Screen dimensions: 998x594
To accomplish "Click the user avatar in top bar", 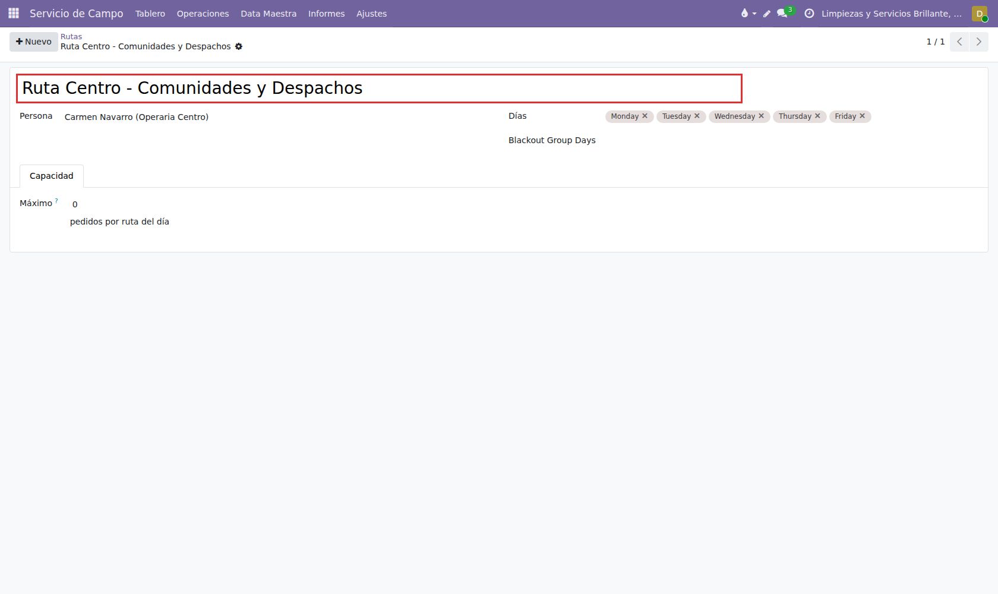I will point(980,13).
